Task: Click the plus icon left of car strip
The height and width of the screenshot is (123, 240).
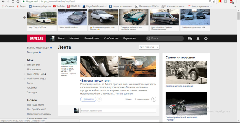Action: click(x=24, y=17)
